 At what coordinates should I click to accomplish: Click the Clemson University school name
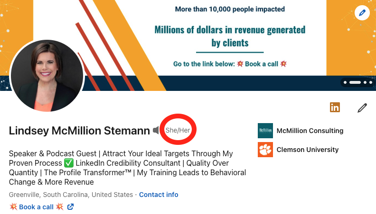(308, 150)
